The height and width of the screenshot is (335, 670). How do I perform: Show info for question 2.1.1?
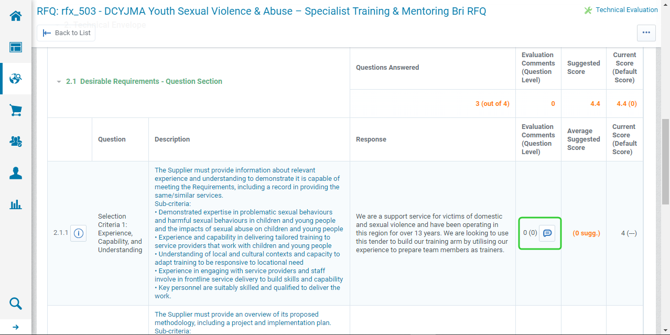pos(79,233)
